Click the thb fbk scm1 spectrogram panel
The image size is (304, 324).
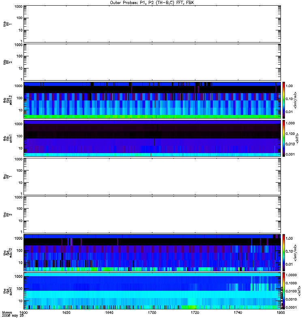152,138
